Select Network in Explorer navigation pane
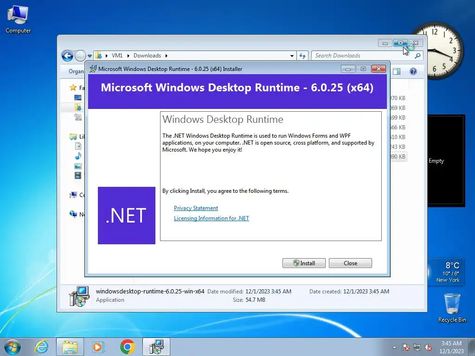The width and height of the screenshot is (475, 356). point(77,214)
